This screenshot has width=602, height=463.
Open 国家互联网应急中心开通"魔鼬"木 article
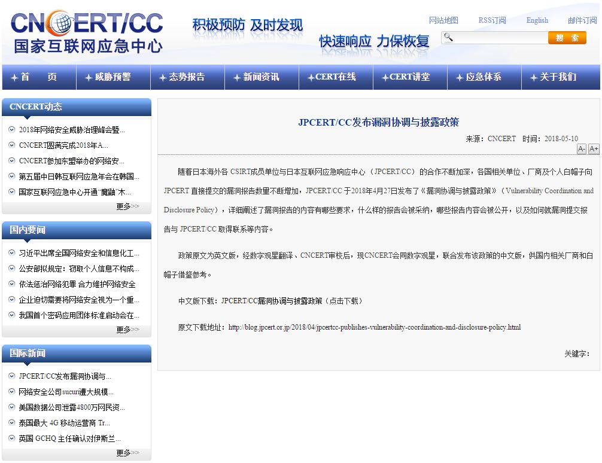point(75,191)
